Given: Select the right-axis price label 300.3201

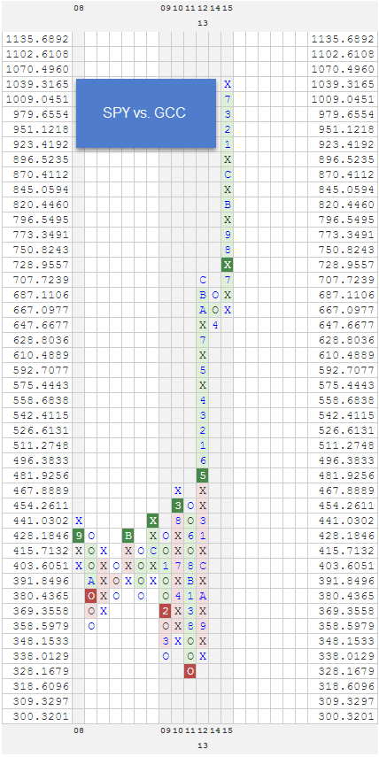Looking at the screenshot, I should (x=347, y=716).
